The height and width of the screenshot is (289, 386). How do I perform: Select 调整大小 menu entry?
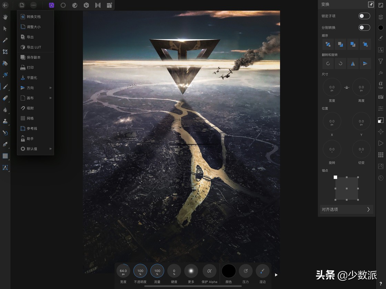pos(33,27)
